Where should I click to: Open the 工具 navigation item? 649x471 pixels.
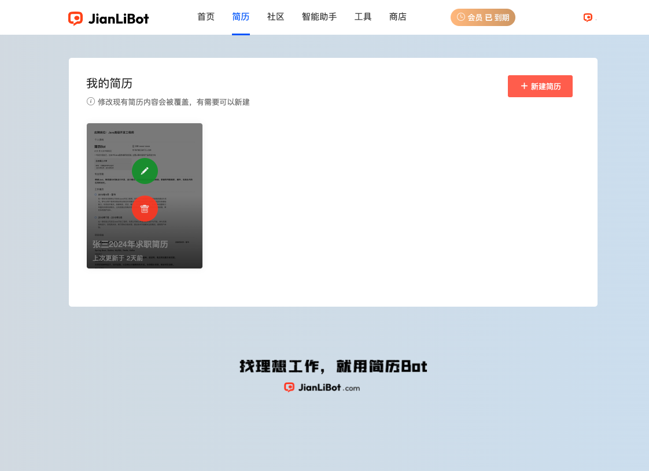363,17
